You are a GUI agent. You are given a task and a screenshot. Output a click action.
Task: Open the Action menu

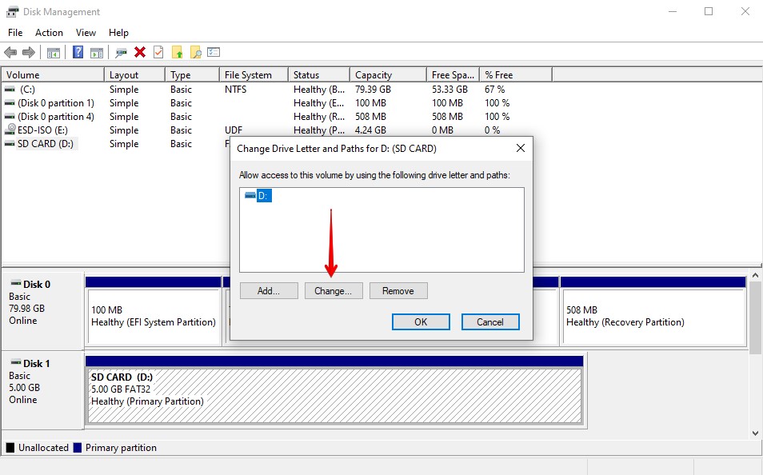pyautogui.click(x=49, y=33)
